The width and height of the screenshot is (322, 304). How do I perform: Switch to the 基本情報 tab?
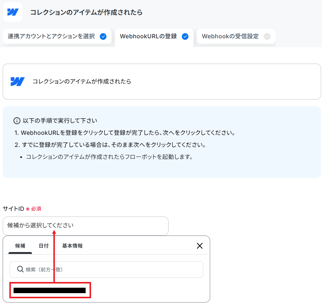tap(72, 246)
